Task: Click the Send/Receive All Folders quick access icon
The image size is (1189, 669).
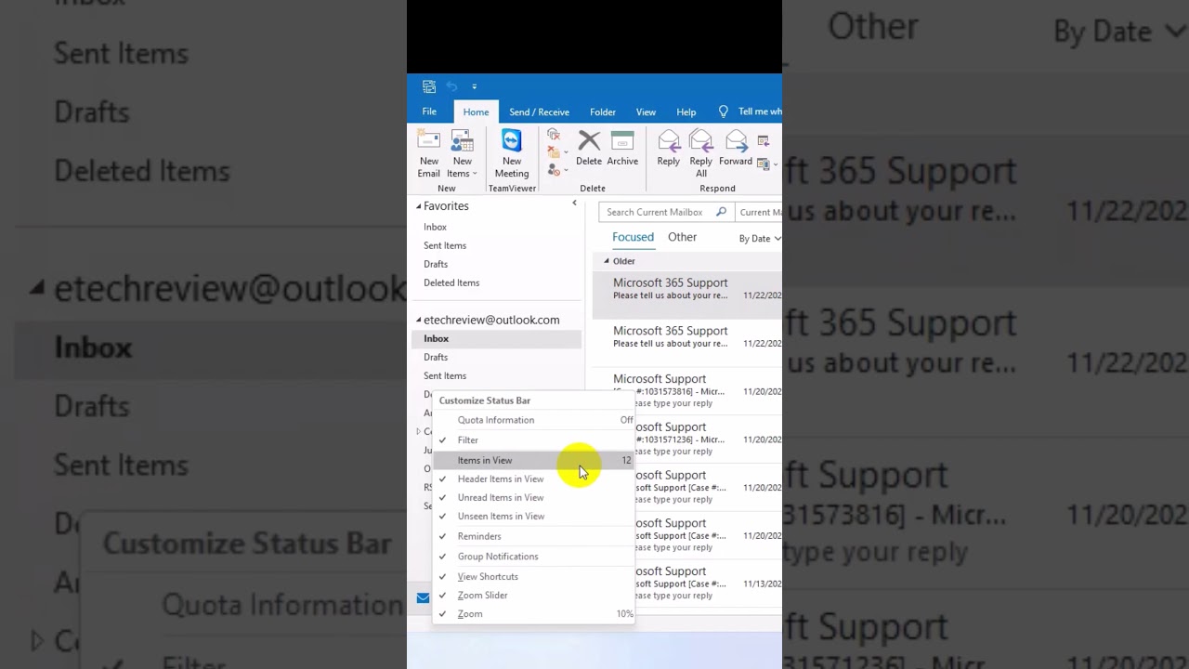Action: (x=429, y=86)
